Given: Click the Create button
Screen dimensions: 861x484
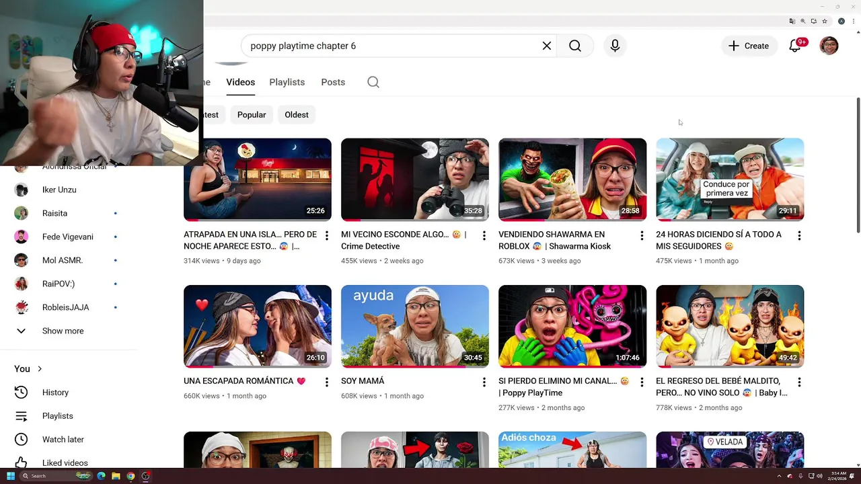Looking at the screenshot, I should click(749, 46).
